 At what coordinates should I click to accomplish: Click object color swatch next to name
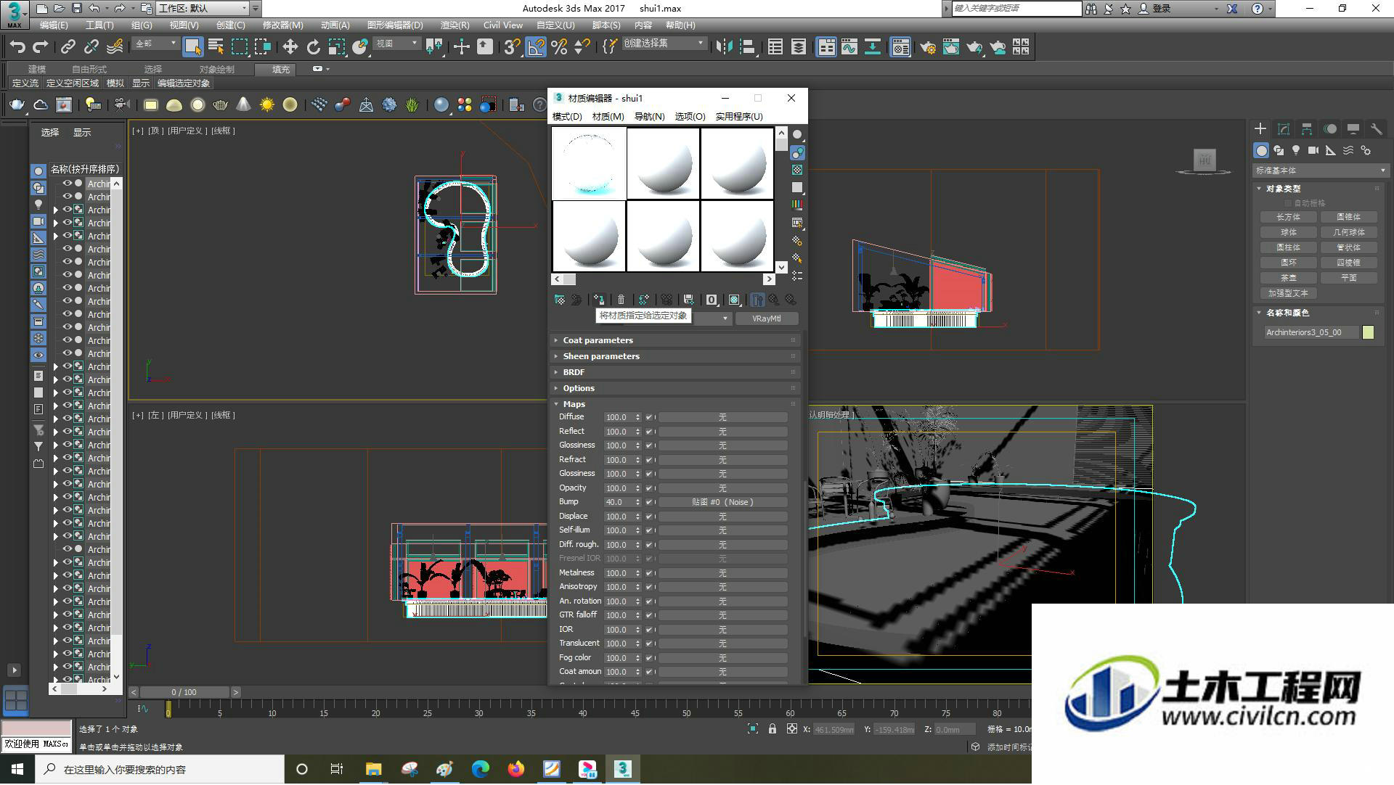(1369, 332)
